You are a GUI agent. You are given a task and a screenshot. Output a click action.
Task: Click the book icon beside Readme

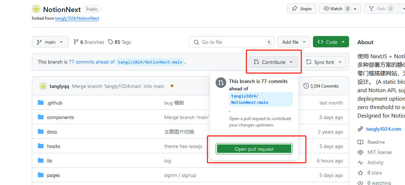pyautogui.click(x=360, y=142)
